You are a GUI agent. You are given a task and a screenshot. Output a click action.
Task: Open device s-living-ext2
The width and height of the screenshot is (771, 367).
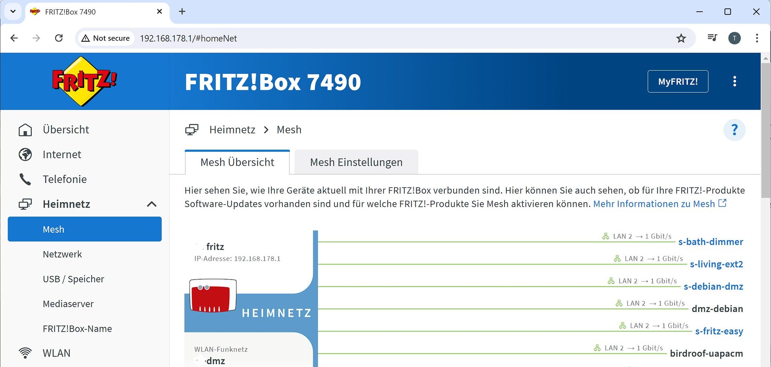coord(716,264)
